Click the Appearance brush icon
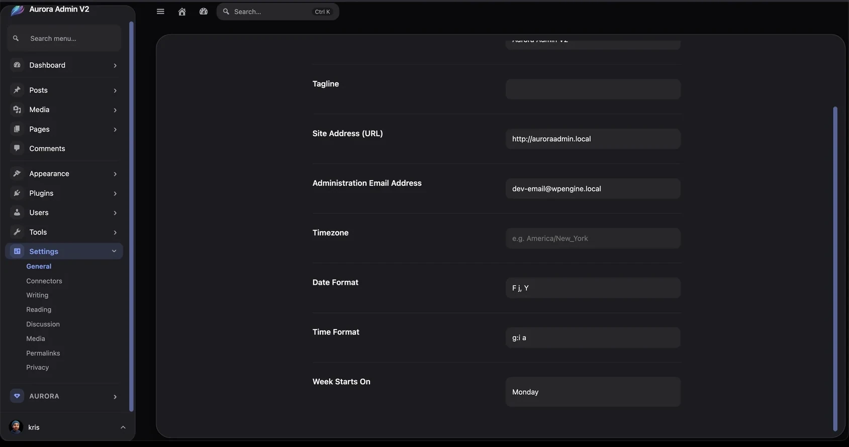The height and width of the screenshot is (447, 849). 17,173
